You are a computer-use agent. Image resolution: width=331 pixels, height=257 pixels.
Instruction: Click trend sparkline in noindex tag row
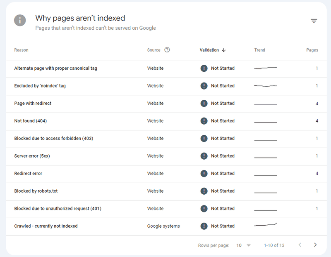click(265, 86)
